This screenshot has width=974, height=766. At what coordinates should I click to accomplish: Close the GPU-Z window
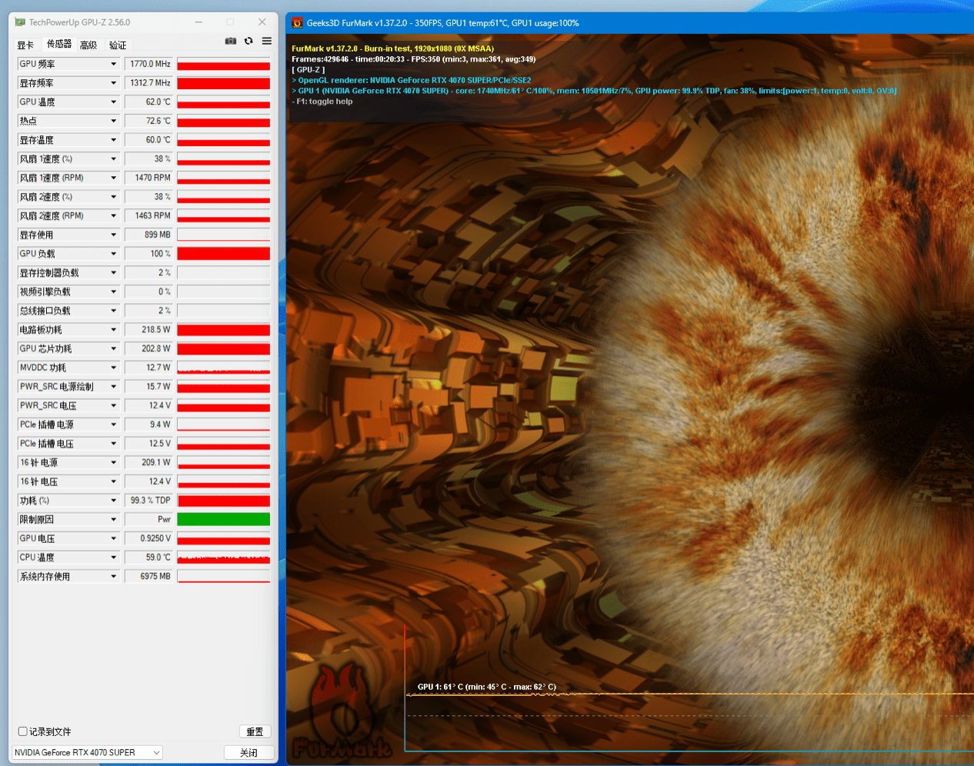[262, 22]
